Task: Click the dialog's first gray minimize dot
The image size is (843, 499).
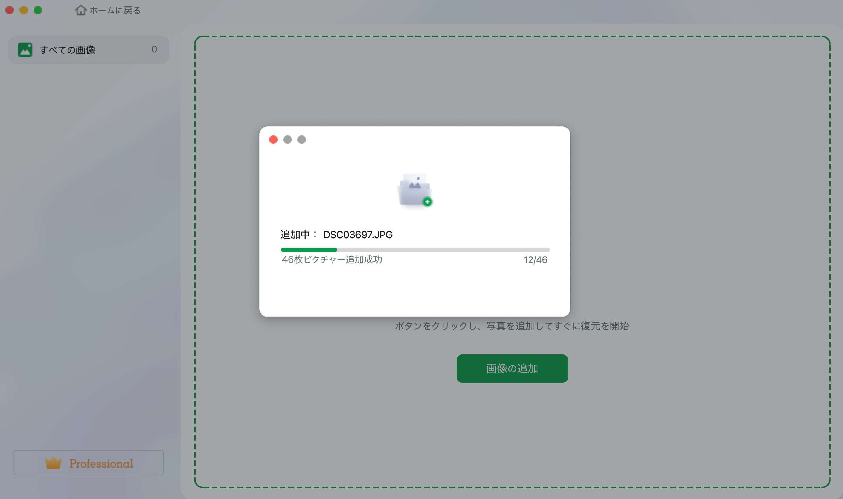Action: [x=287, y=140]
